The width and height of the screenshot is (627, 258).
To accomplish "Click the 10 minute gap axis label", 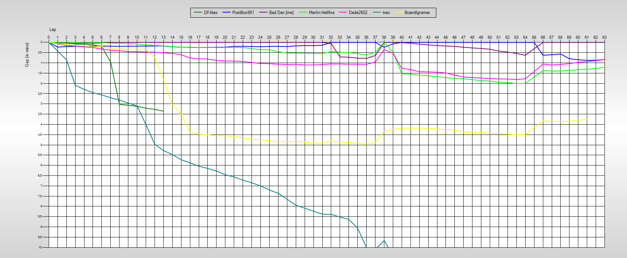I will 41,247.
